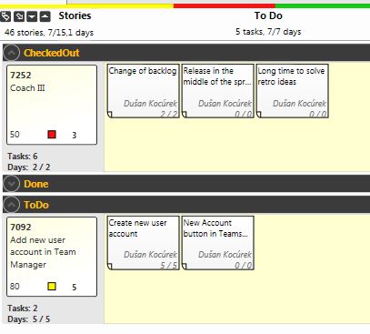Click the diagonal arrow icon beside Stories
This screenshot has height=334, width=370.
point(19,16)
